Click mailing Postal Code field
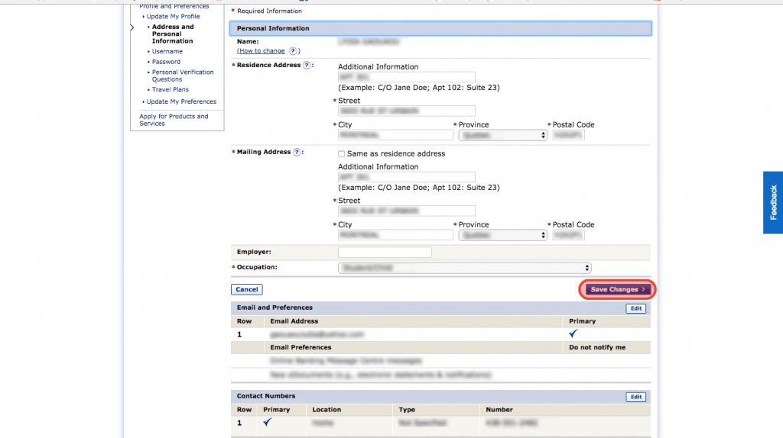The image size is (783, 438). (x=568, y=235)
